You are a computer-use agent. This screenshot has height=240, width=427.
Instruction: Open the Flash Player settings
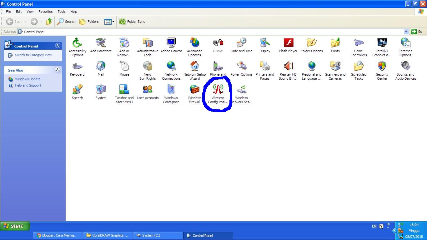click(x=288, y=44)
